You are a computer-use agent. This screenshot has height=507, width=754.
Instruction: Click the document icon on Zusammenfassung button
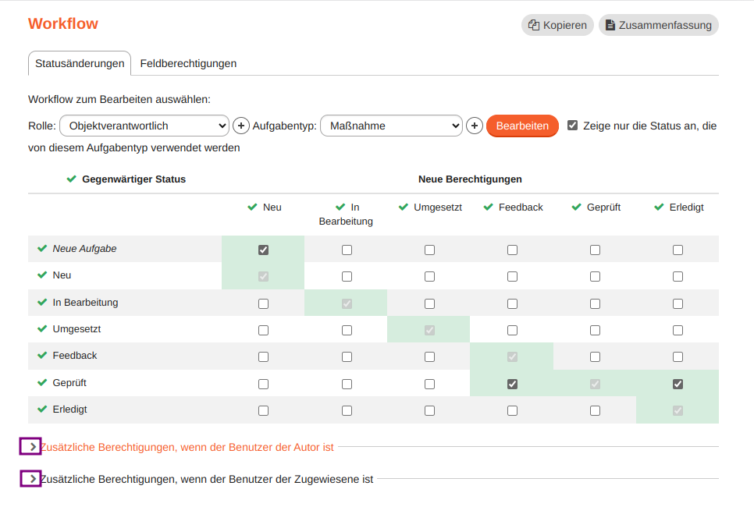click(609, 24)
